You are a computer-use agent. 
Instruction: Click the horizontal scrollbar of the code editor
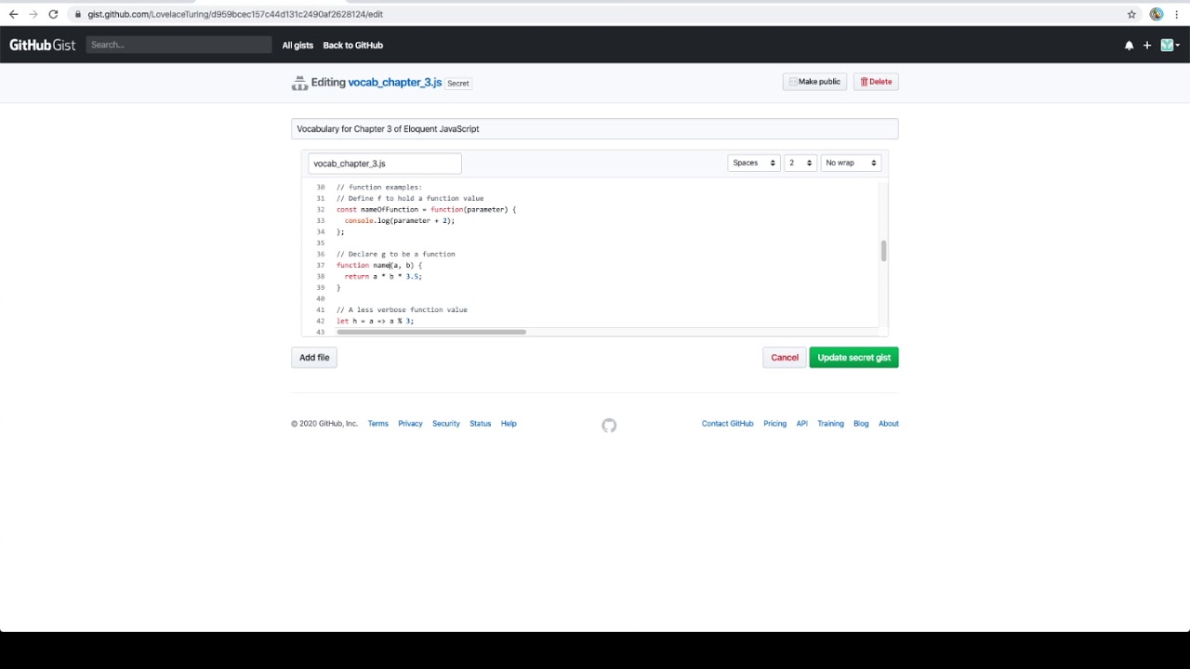431,332
